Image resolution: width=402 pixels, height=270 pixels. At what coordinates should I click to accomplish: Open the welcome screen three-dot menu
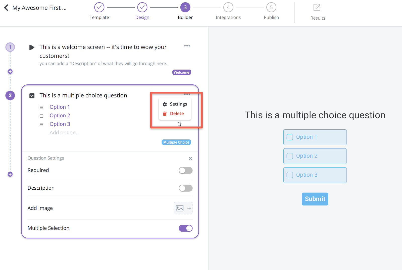187,46
